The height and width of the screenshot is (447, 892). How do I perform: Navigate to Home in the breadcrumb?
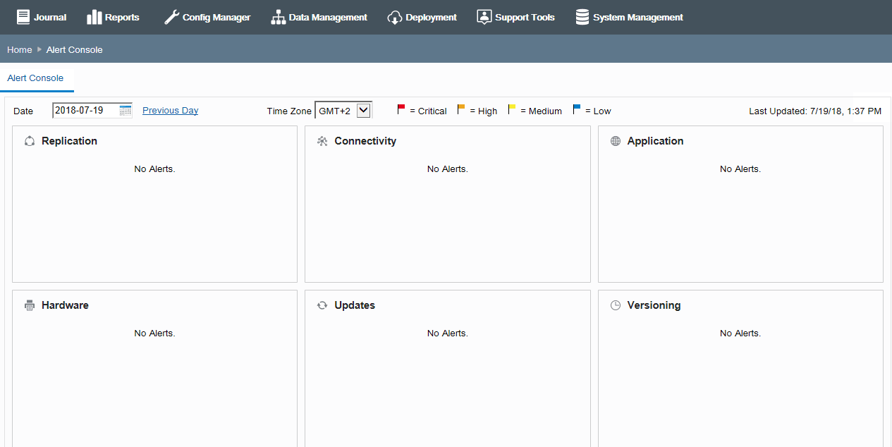tap(20, 49)
